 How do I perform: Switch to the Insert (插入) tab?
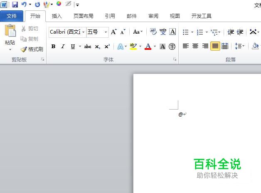pyautogui.click(x=57, y=16)
